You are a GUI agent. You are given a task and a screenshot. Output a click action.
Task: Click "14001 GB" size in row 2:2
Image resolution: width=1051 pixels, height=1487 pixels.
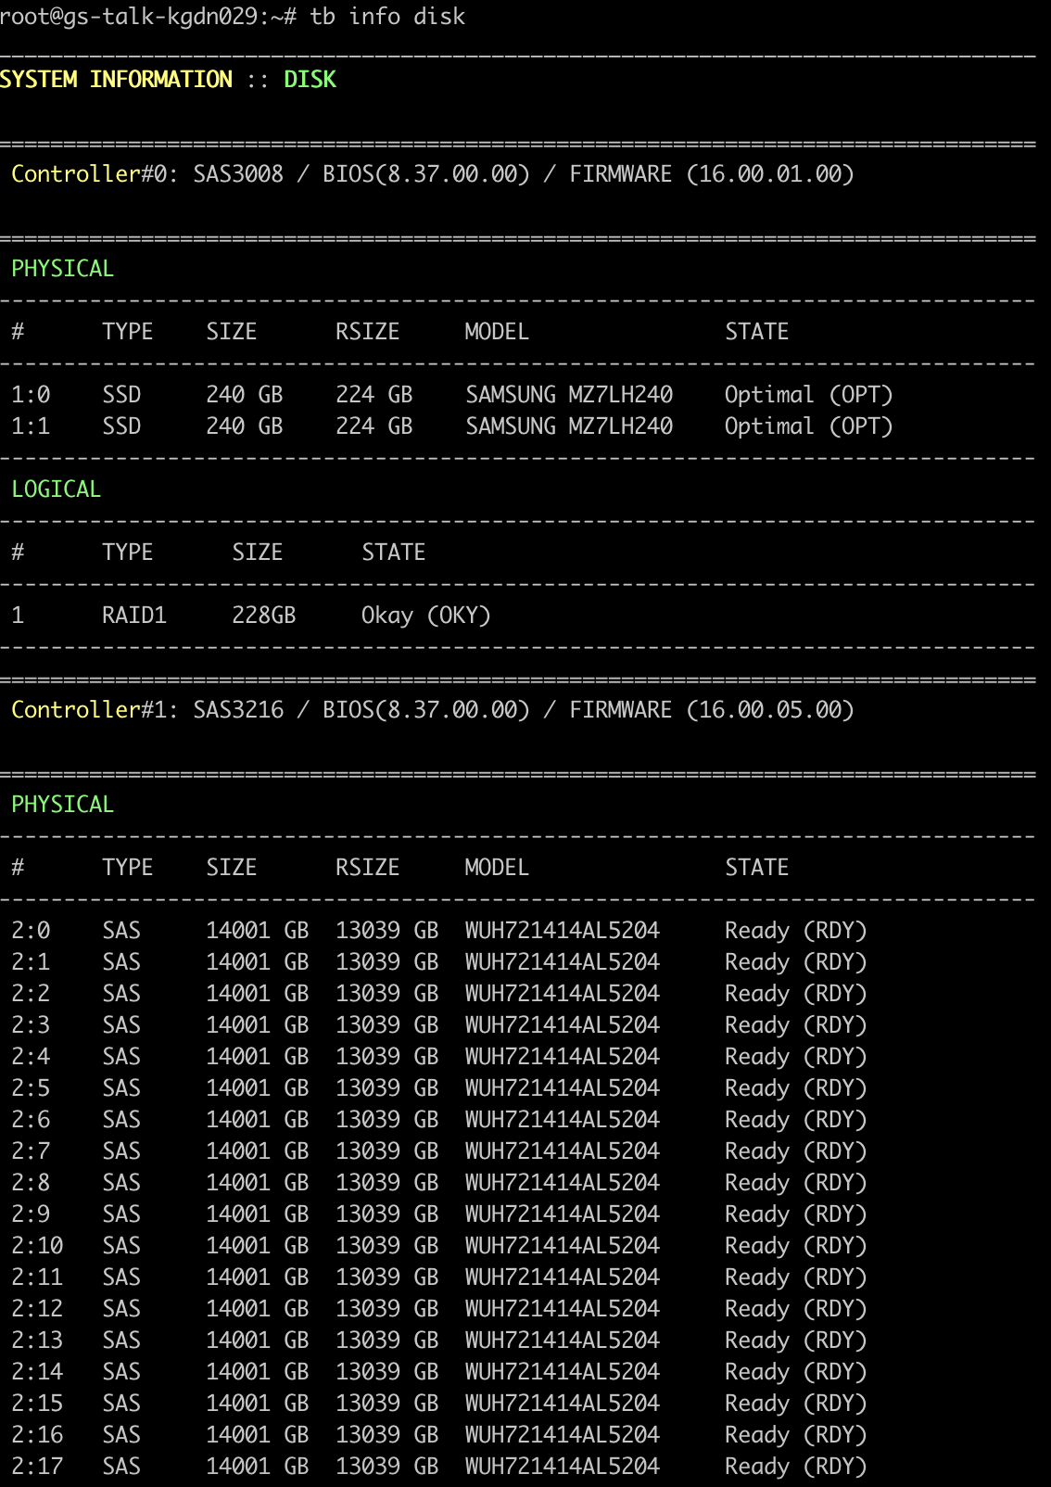pyautogui.click(x=258, y=994)
